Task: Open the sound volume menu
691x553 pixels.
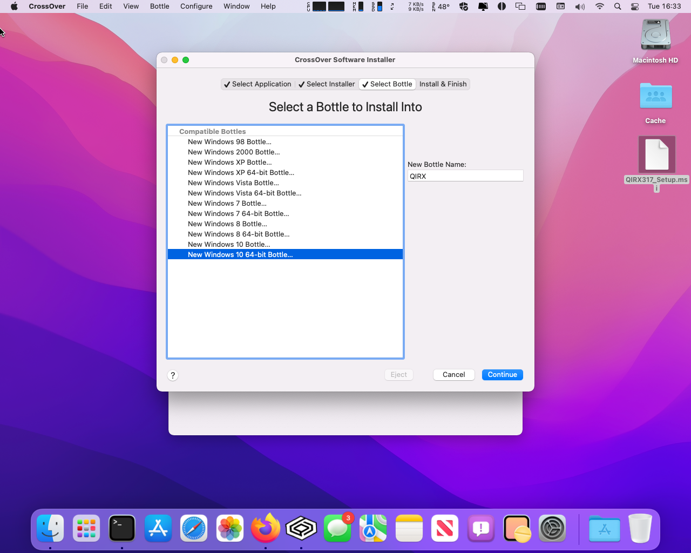Action: [x=580, y=6]
